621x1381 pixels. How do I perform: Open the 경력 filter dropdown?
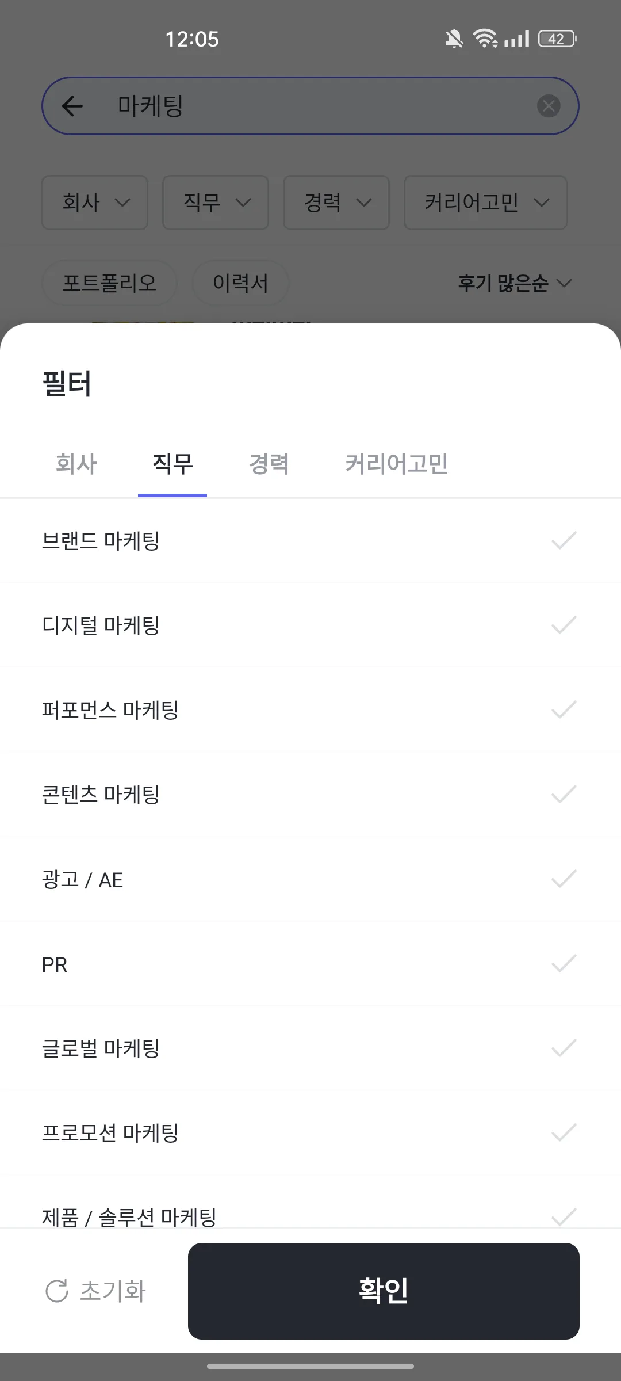[336, 203]
